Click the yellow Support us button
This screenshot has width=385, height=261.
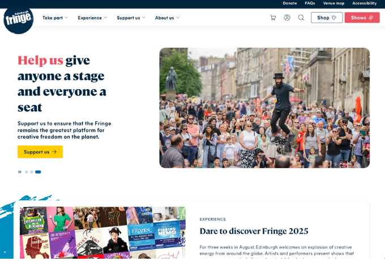40,152
